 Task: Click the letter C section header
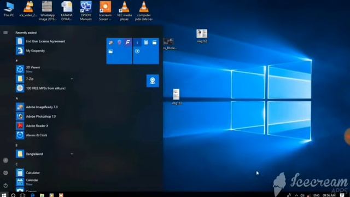[17, 164]
